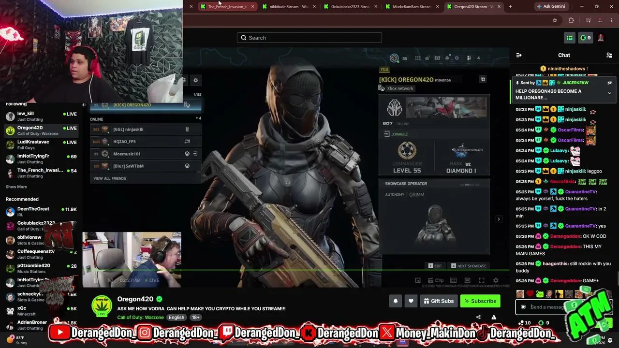Close the nikkitude Stream tab

tap(314, 6)
